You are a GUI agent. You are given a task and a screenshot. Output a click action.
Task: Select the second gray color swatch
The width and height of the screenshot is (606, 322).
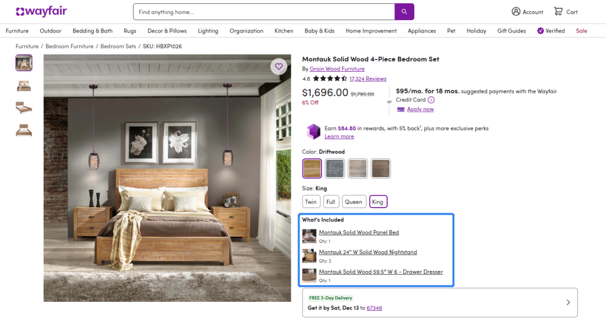pyautogui.click(x=336, y=168)
